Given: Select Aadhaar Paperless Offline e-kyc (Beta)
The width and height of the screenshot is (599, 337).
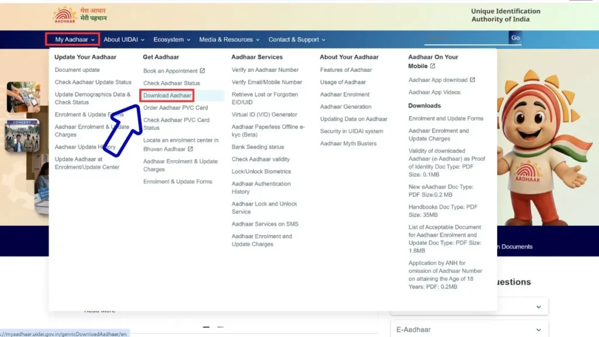Looking at the screenshot, I should pyautogui.click(x=268, y=130).
